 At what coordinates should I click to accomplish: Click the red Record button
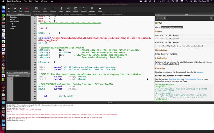click(x=27, y=9)
